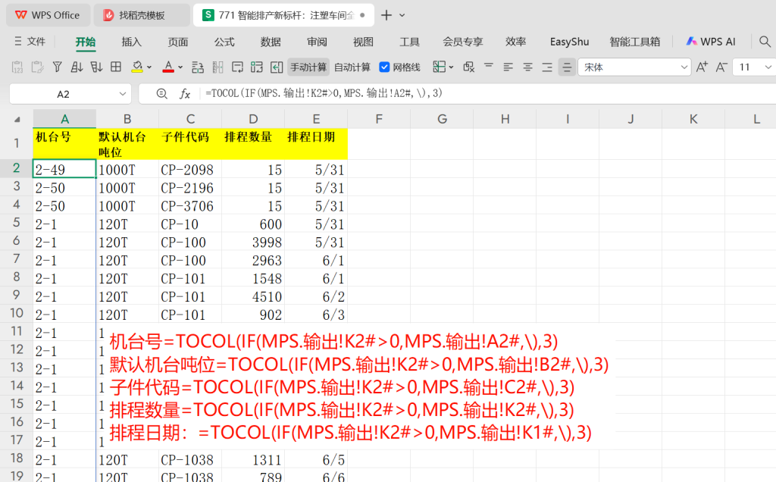Click the indent arrow box icon

click(277, 67)
